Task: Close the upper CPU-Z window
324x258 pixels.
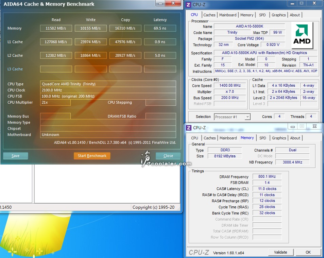Action: point(314,3)
